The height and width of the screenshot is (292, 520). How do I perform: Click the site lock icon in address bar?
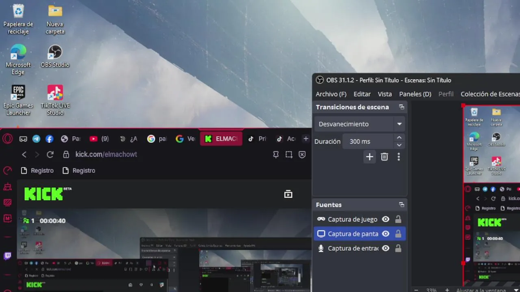tap(66, 155)
